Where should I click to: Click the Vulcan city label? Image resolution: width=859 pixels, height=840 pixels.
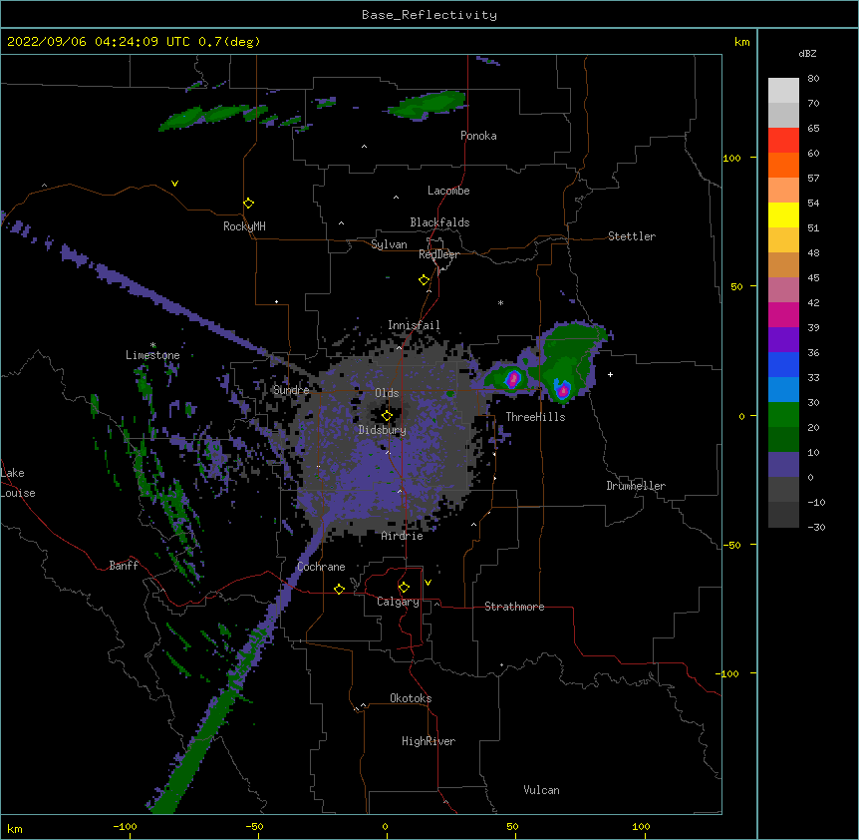pyautogui.click(x=541, y=790)
